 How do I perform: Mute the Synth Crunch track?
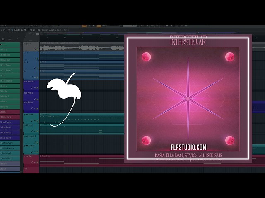tap(37, 152)
